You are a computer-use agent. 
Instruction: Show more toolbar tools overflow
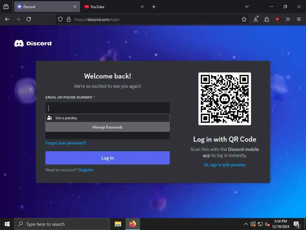288,19
